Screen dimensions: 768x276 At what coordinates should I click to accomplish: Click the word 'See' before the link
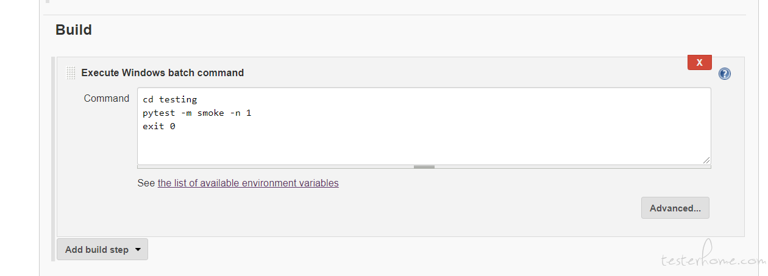point(146,183)
